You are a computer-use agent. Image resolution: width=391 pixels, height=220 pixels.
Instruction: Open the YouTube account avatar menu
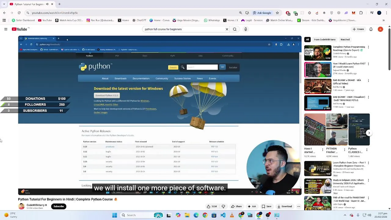(380, 29)
